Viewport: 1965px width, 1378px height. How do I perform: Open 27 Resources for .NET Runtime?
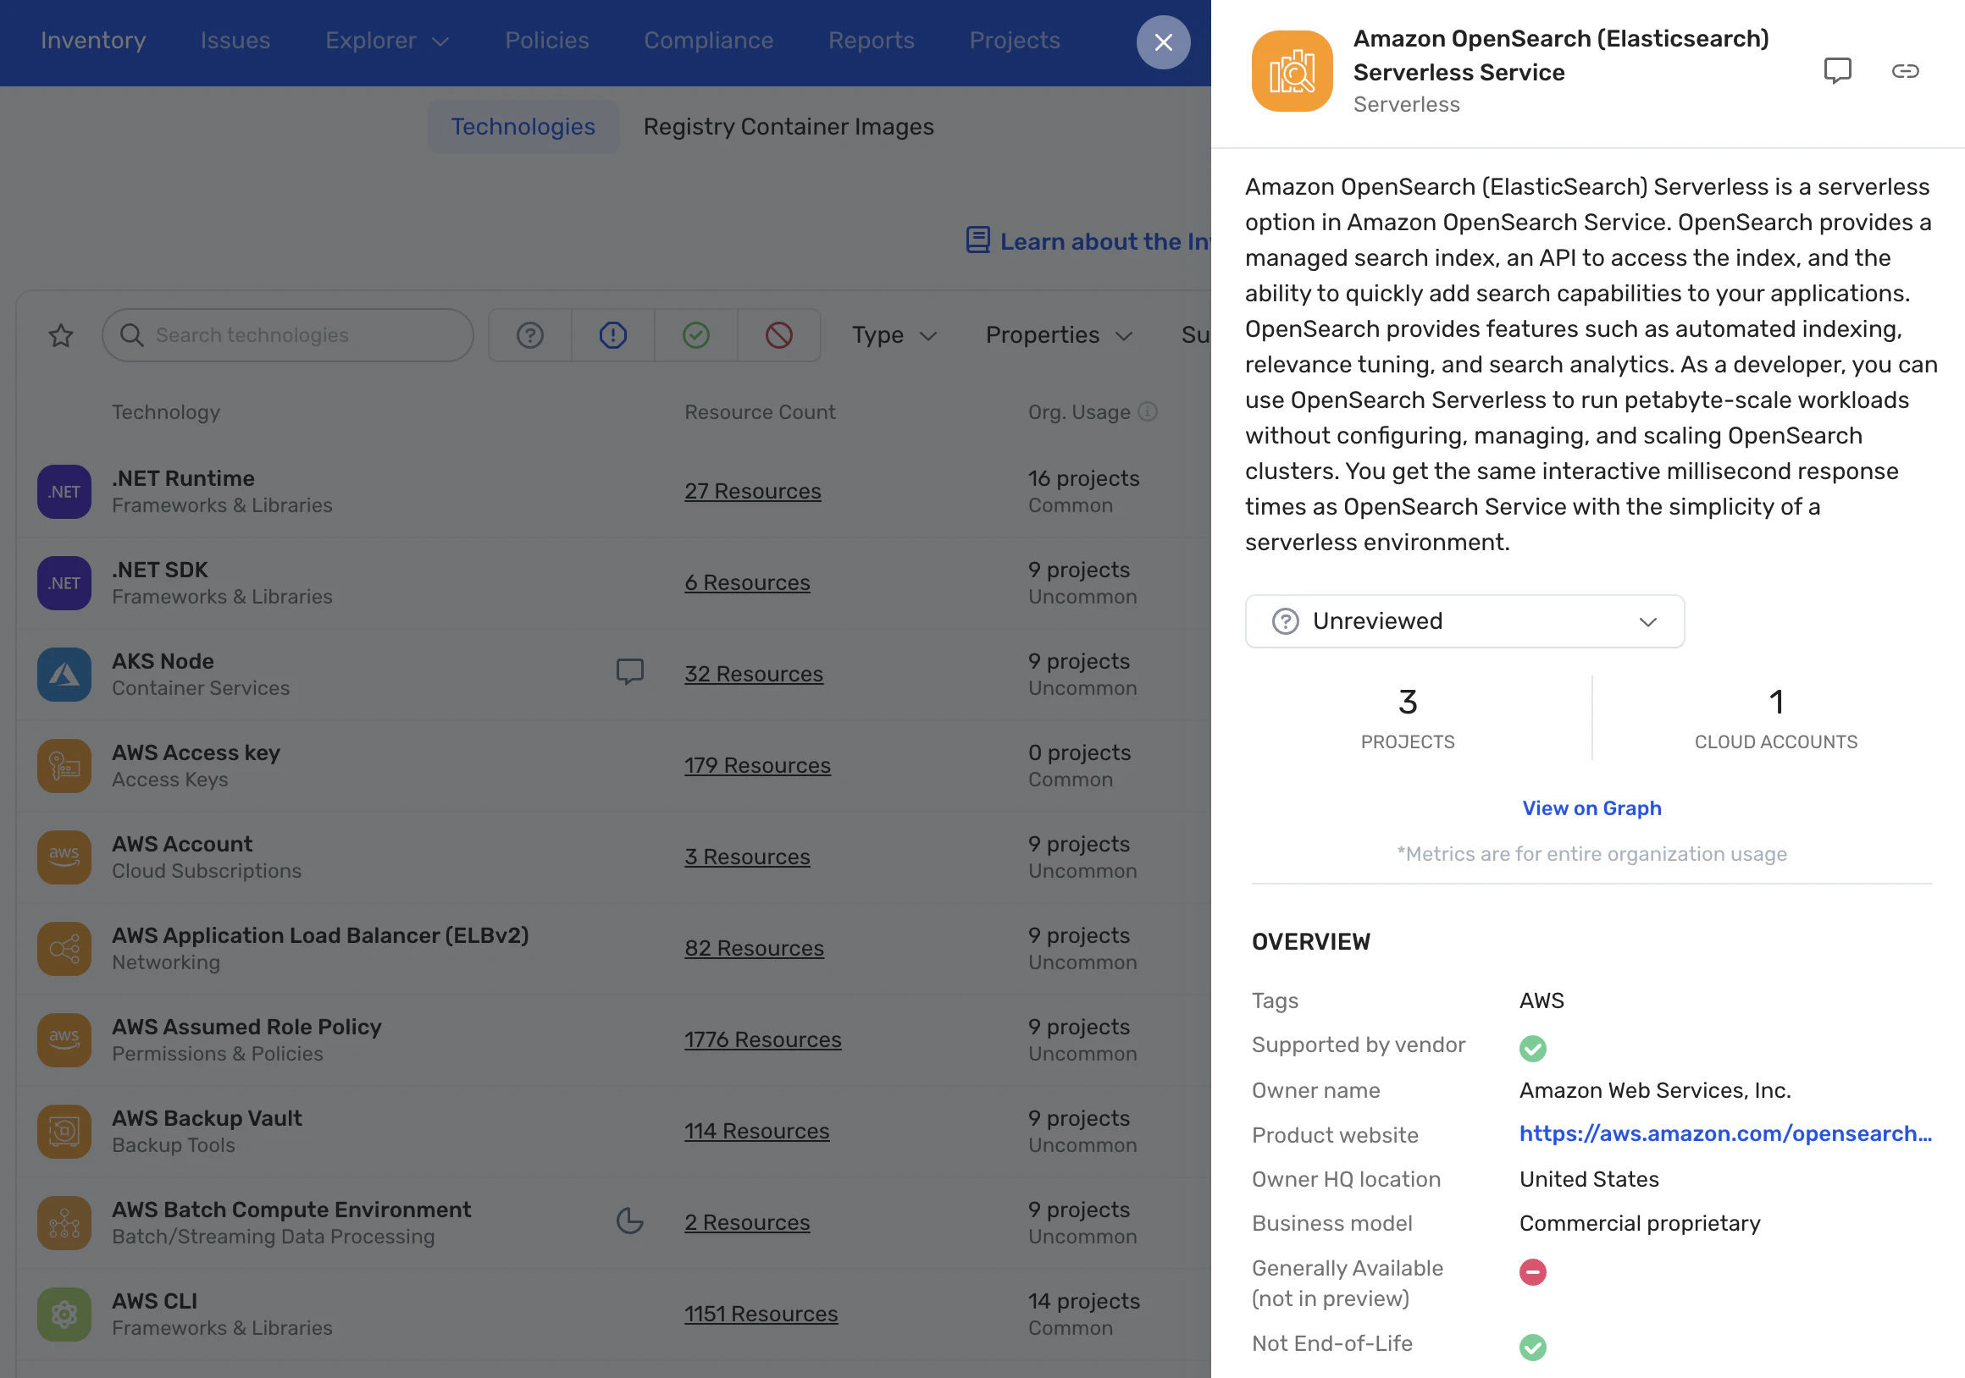tap(752, 491)
